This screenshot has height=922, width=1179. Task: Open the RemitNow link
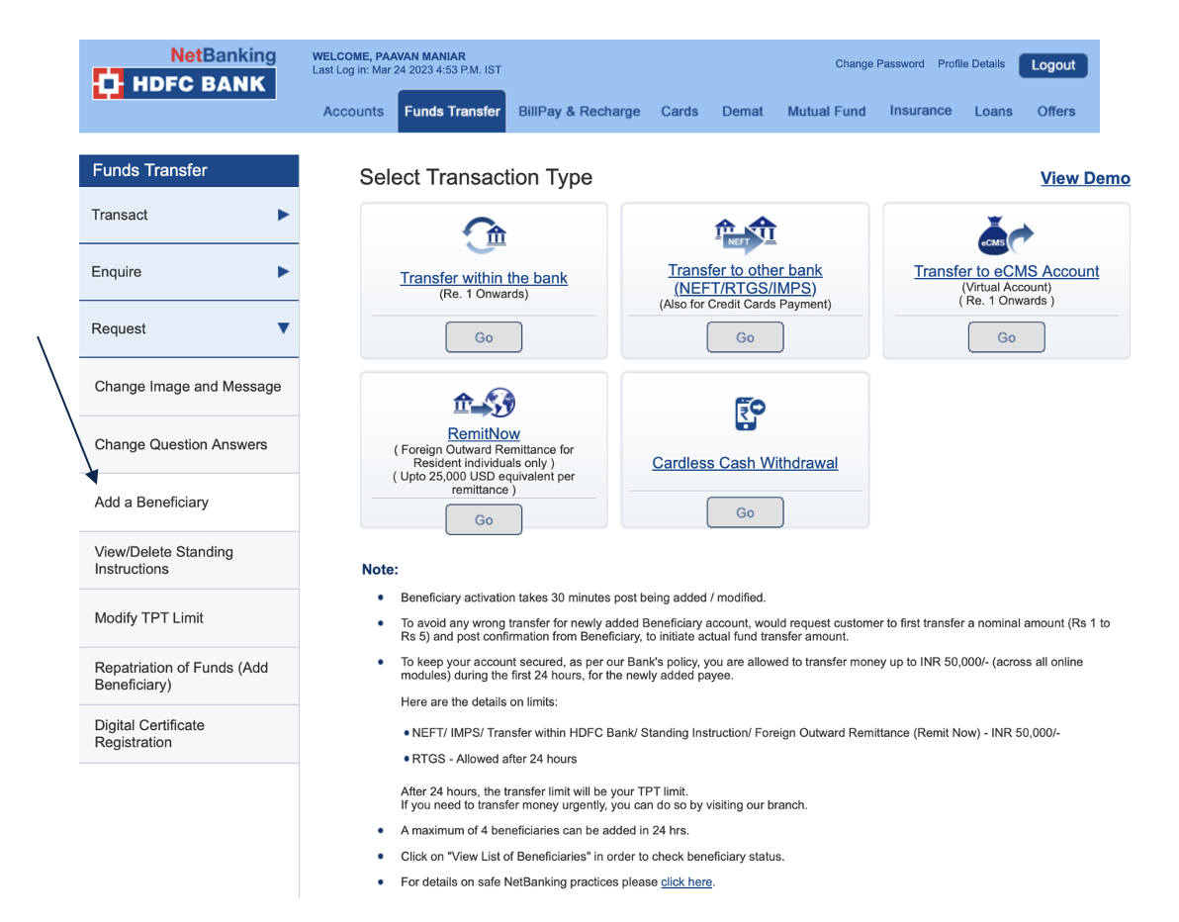484,434
